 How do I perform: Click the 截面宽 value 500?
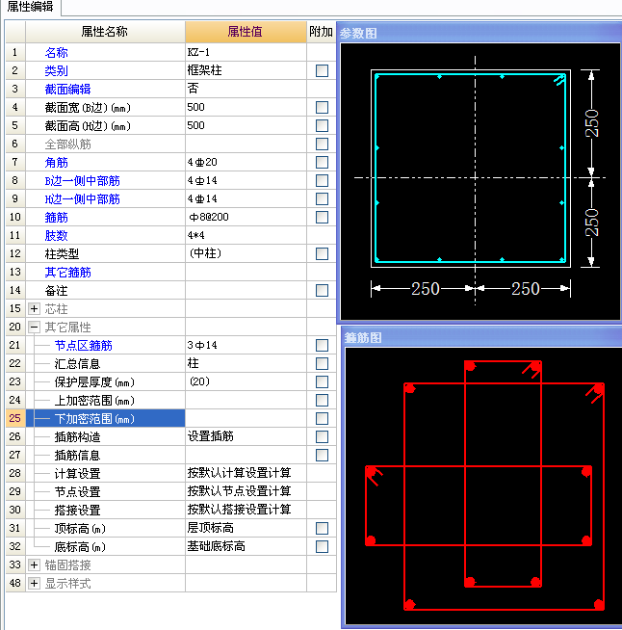pyautogui.click(x=196, y=107)
